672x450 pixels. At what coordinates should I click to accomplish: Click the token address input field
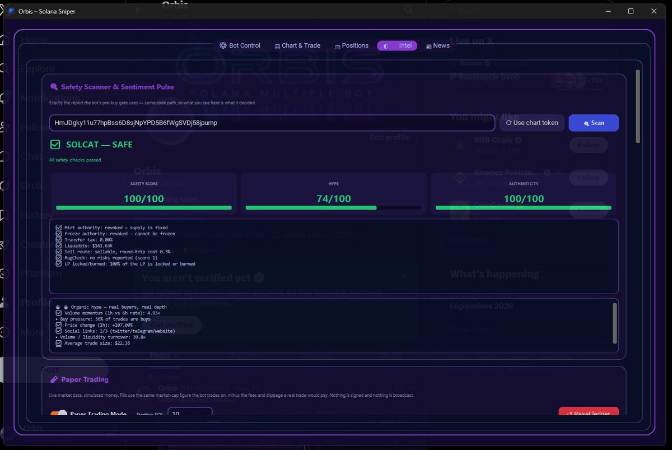click(272, 123)
